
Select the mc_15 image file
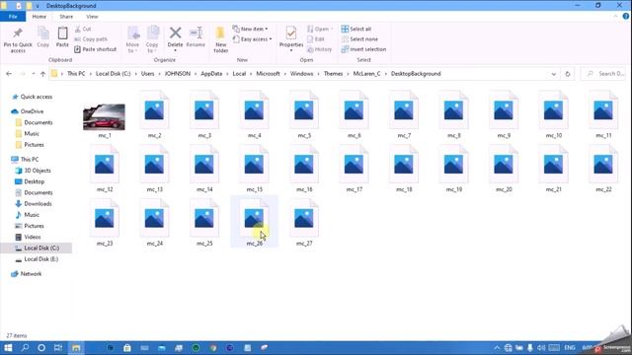point(255,169)
